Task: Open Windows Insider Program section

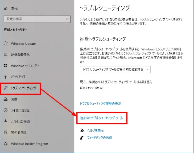Action: coord(30,144)
